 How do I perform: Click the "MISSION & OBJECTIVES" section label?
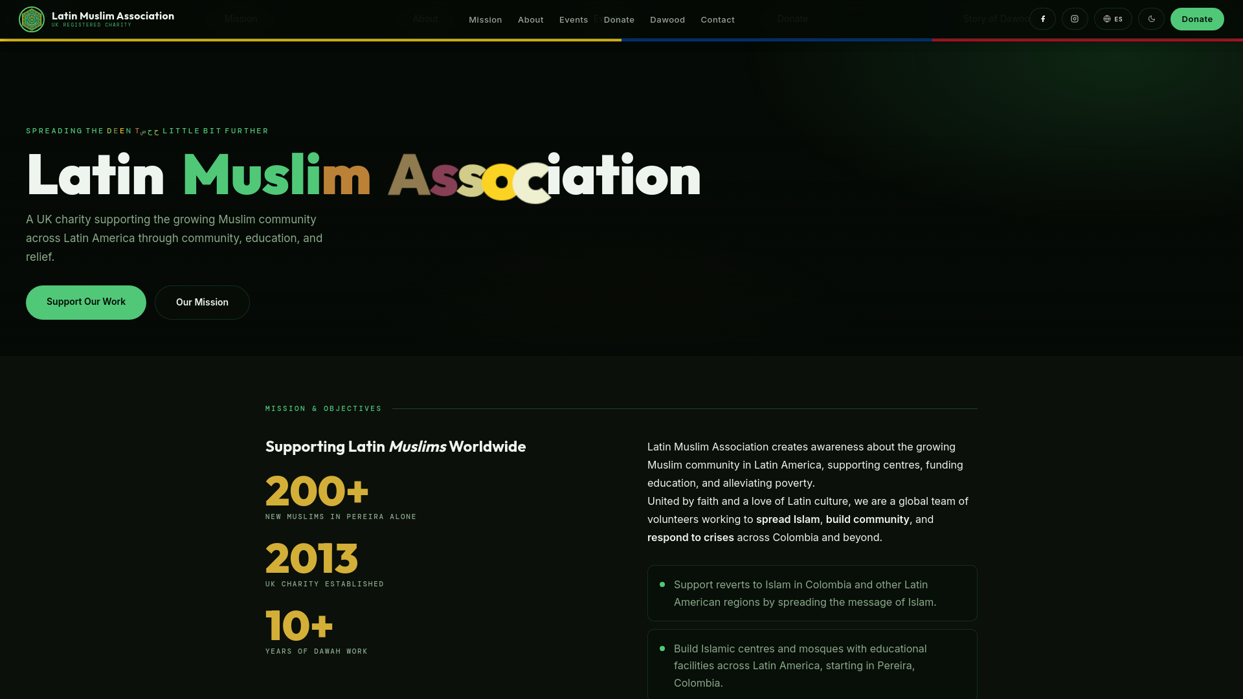[323, 408]
